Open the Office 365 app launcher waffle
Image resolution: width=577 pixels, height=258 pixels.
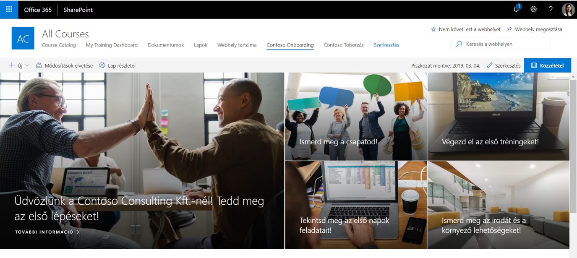point(9,9)
